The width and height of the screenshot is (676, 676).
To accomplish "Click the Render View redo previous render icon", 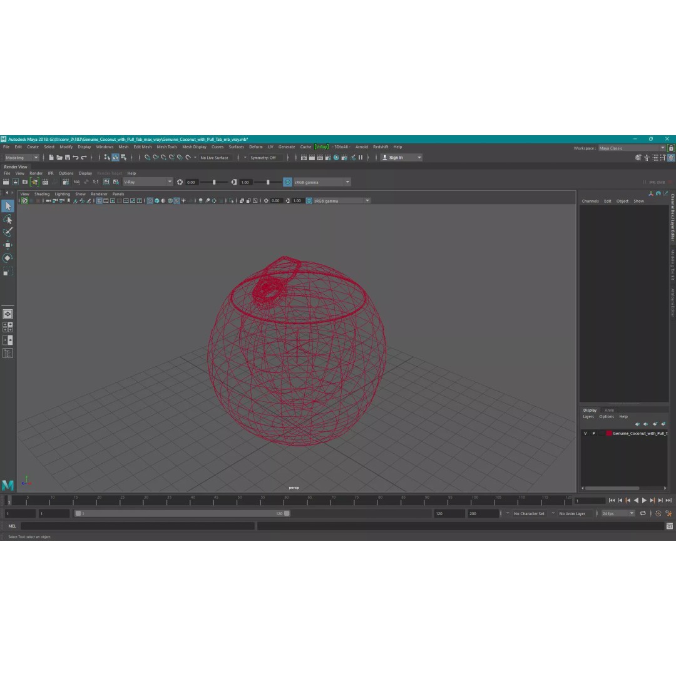I will coord(6,182).
